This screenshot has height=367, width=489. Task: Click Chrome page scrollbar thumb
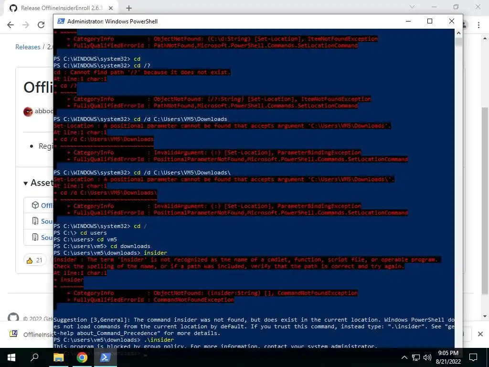click(485, 201)
